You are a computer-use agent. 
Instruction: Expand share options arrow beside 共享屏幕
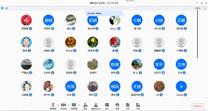click(x=80, y=105)
